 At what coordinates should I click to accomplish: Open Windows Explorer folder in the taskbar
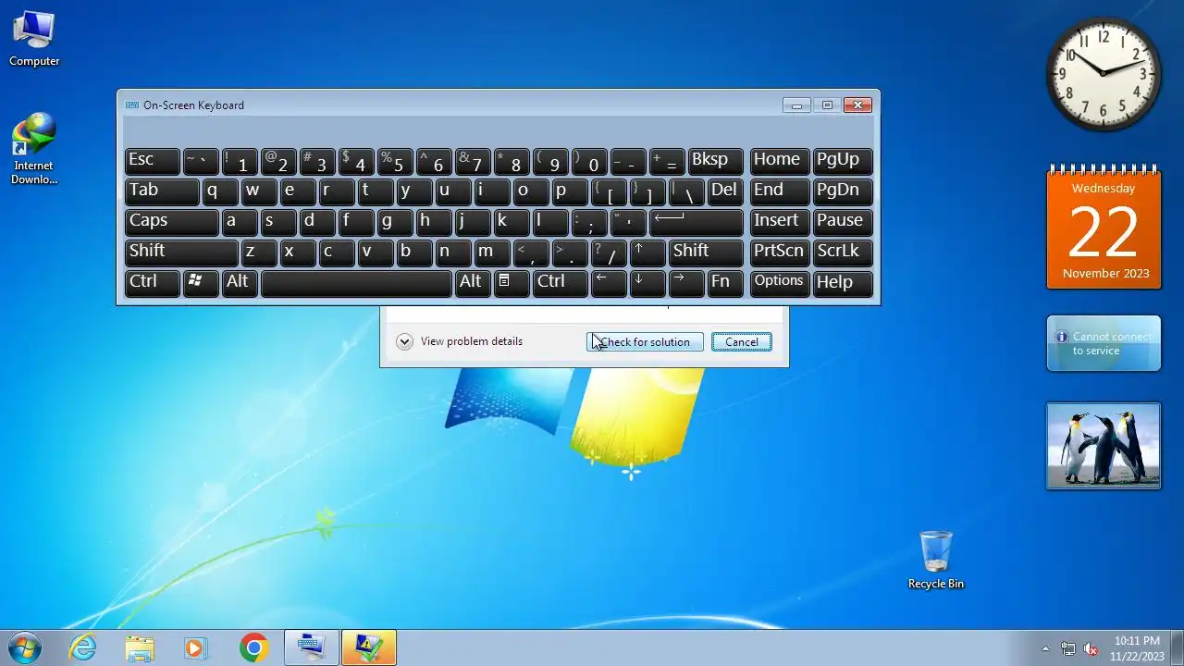click(x=140, y=647)
